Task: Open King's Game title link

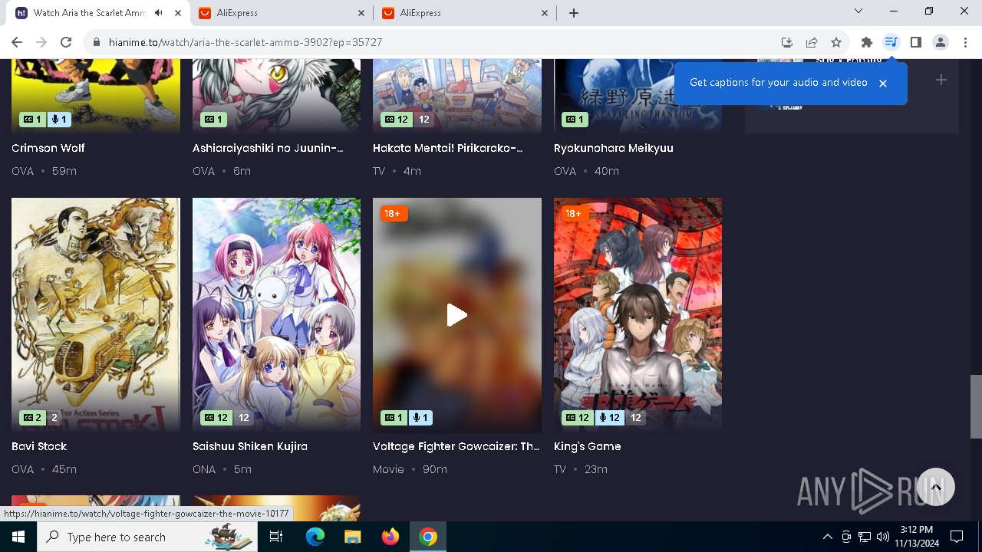Action: point(588,446)
